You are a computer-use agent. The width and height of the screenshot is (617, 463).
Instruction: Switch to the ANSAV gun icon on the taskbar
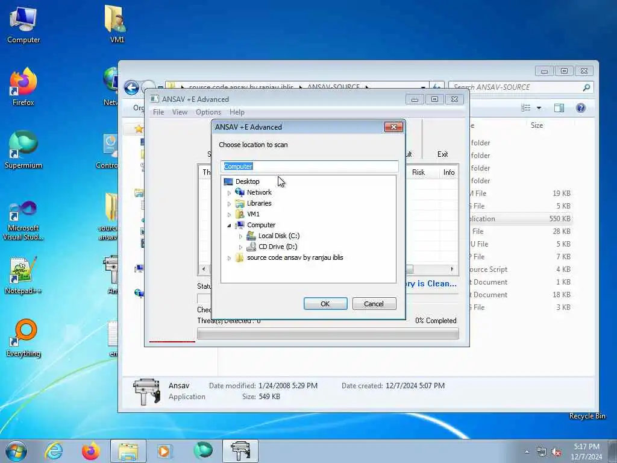240,451
